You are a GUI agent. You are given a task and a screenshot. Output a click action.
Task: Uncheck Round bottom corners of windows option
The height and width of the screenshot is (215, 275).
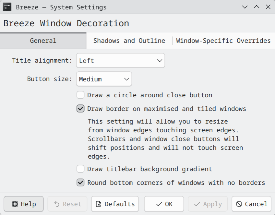pos(80,183)
